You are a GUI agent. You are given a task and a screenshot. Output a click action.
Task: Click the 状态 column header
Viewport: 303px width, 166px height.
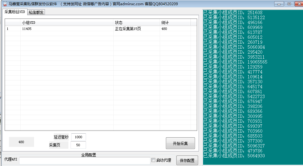(136, 23)
